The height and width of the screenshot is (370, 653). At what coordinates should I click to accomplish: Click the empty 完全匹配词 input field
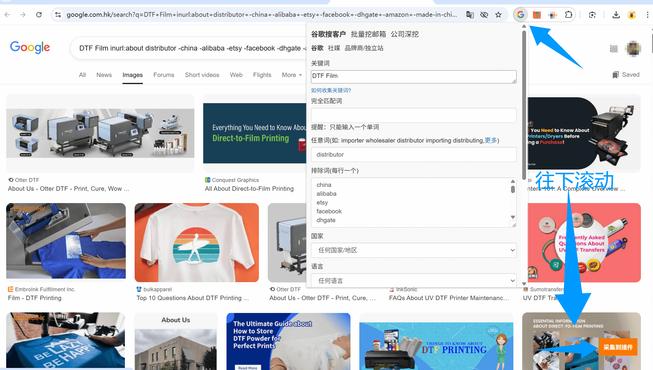pos(414,115)
